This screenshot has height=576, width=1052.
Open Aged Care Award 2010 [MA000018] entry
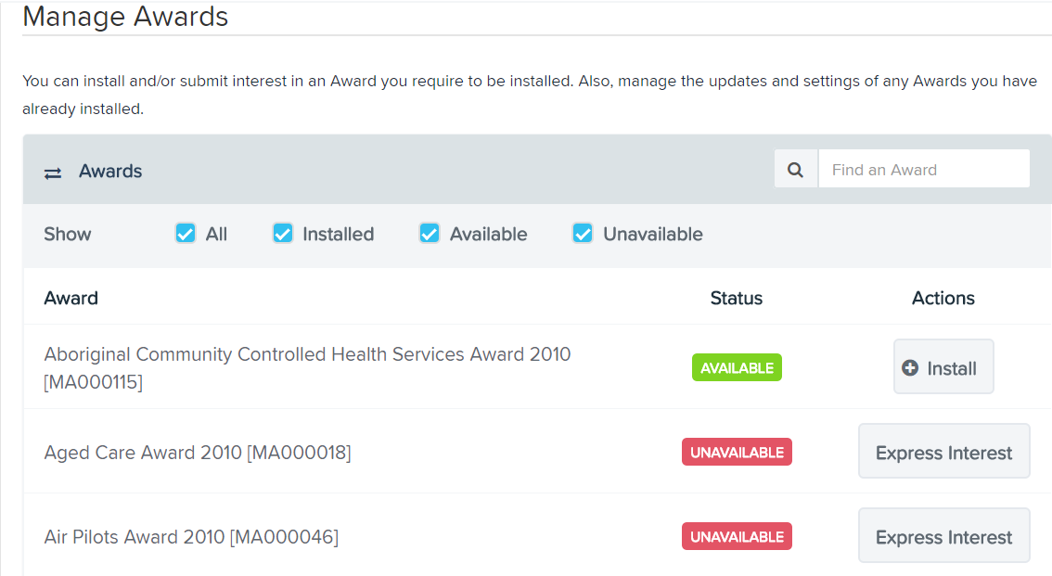tap(198, 453)
